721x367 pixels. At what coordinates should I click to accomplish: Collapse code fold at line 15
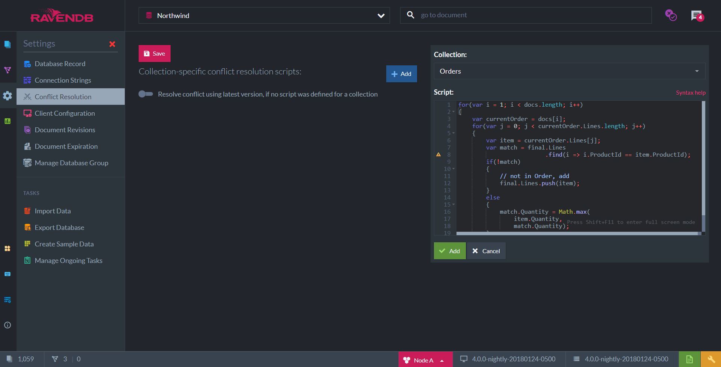point(453,205)
